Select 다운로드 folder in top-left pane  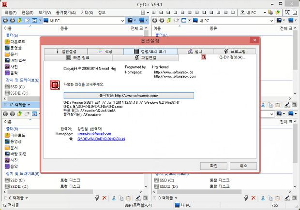[x=15, y=42]
